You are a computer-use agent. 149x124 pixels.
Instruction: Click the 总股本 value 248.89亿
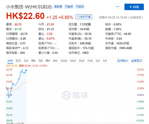(86, 43)
